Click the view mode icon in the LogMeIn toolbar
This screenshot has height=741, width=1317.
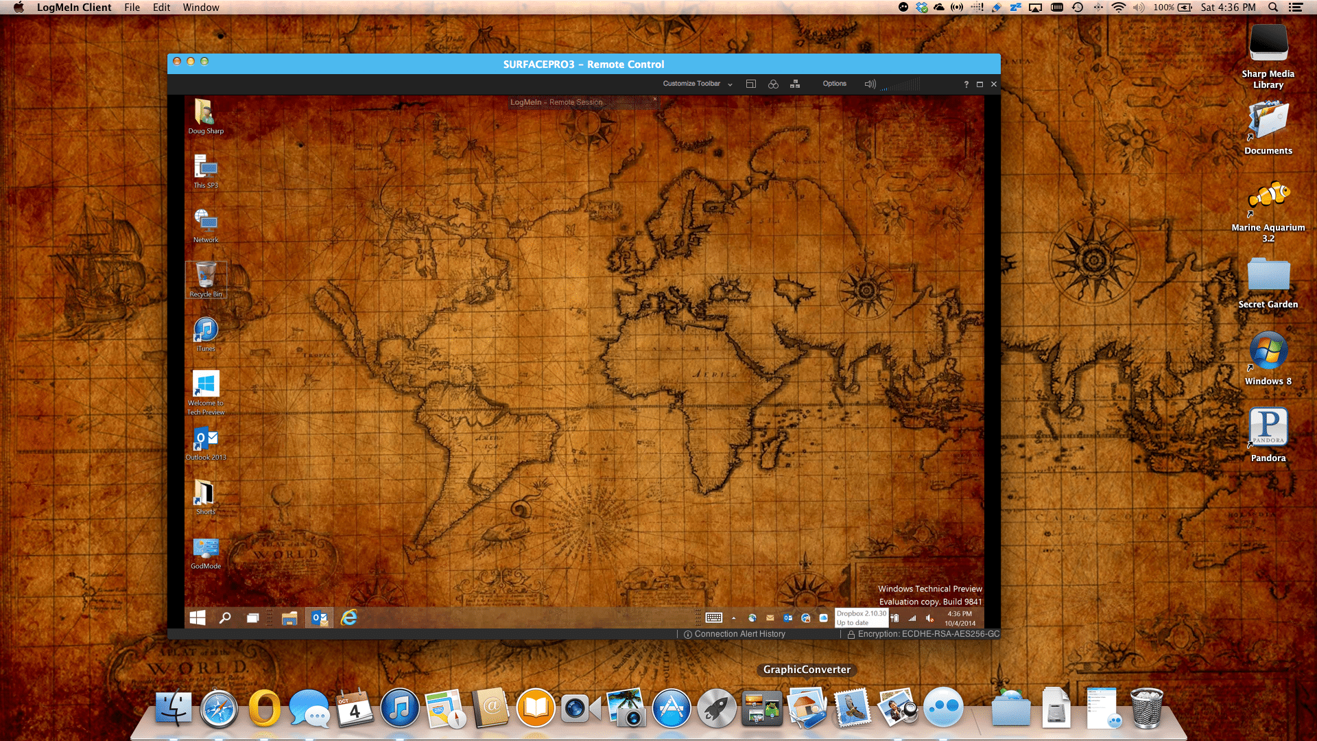(751, 84)
